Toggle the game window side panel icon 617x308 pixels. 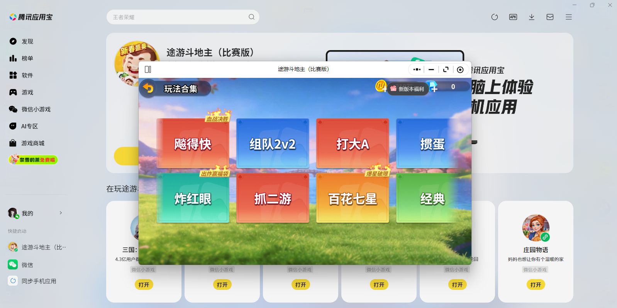coord(148,69)
